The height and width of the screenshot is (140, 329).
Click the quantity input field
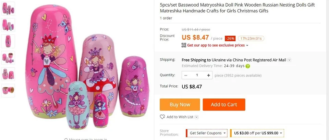click(x=197, y=75)
